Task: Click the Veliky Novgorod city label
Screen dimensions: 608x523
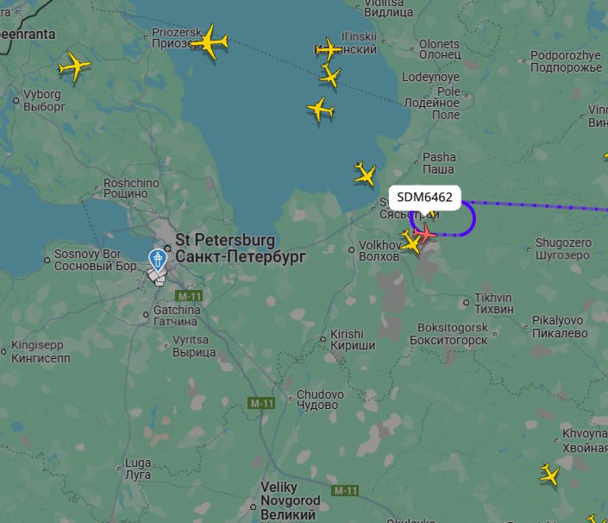Action: 290,501
